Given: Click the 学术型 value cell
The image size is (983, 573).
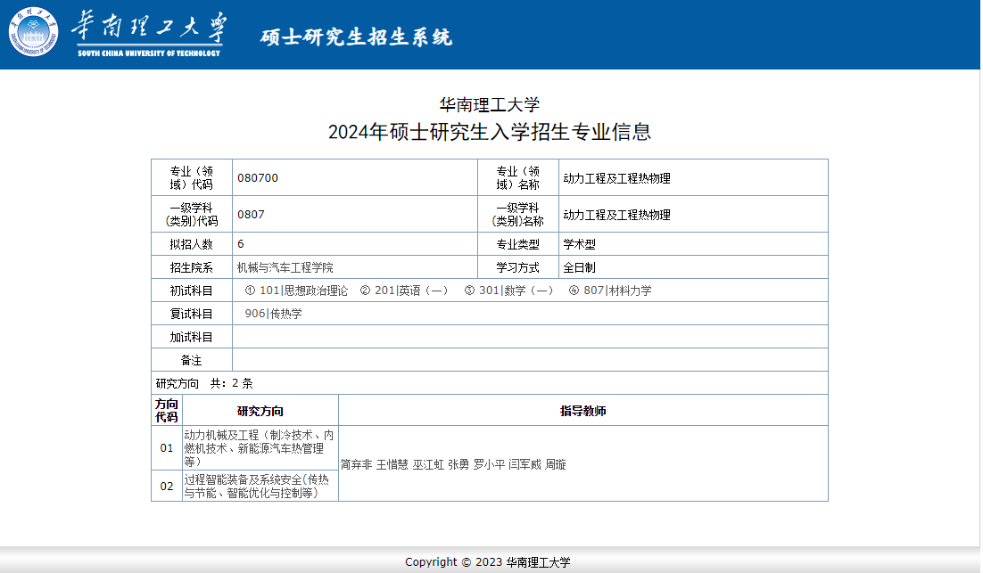Looking at the screenshot, I should point(693,244).
